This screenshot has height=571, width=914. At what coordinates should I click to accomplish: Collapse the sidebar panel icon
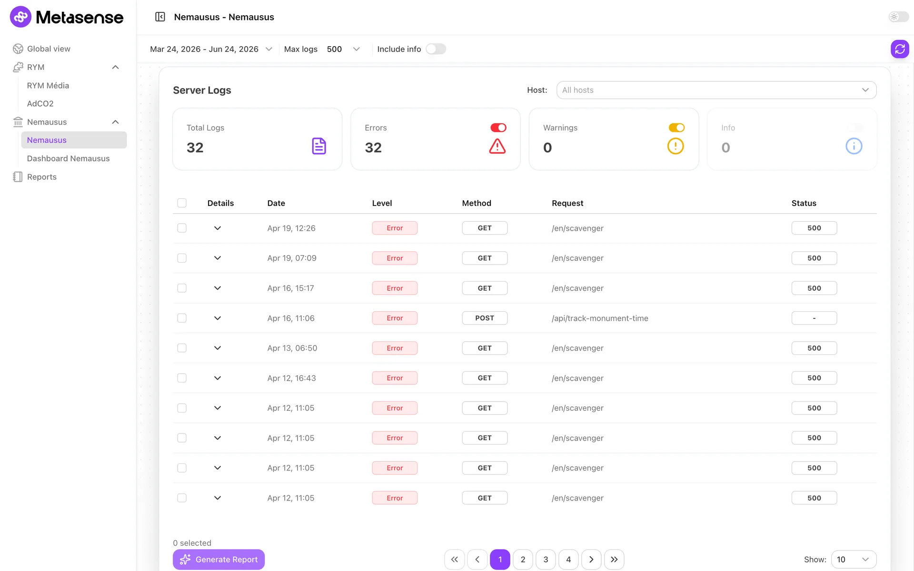[x=160, y=17]
